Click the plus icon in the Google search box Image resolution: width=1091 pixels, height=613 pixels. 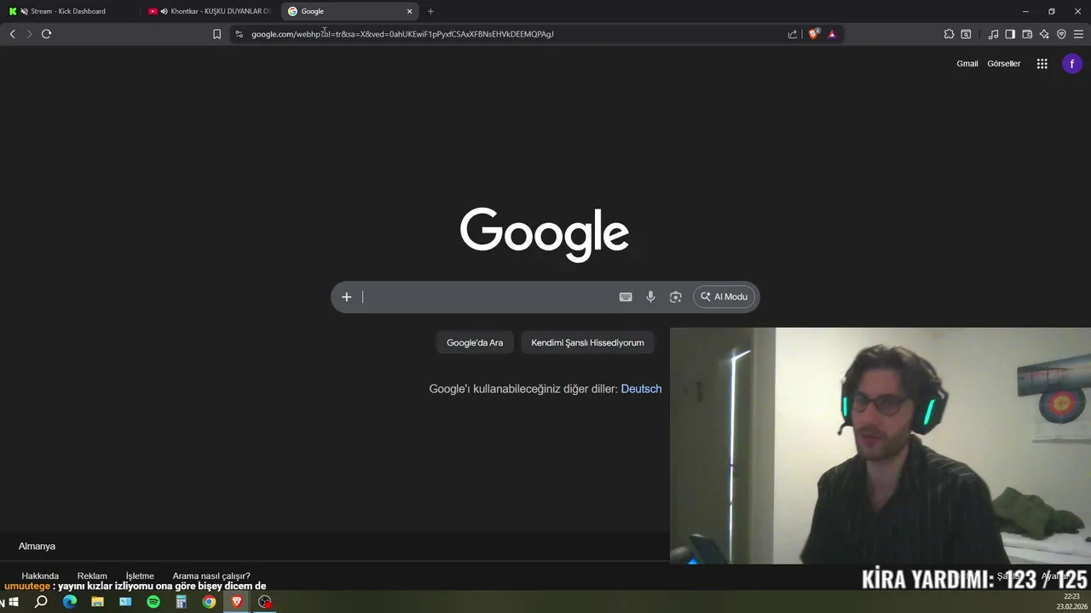click(346, 297)
